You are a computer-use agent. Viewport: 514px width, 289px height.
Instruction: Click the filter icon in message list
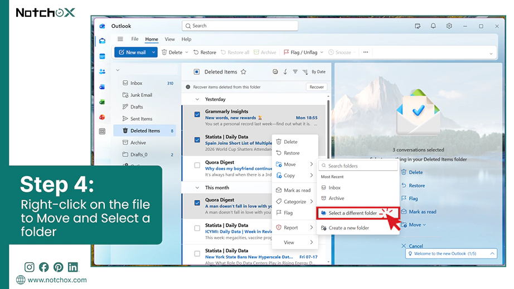pos(295,72)
